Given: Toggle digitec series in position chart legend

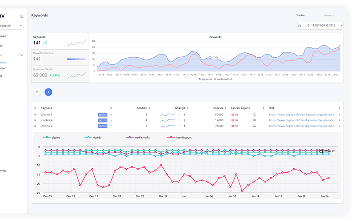Looking at the screenshot, I should pos(53,138).
